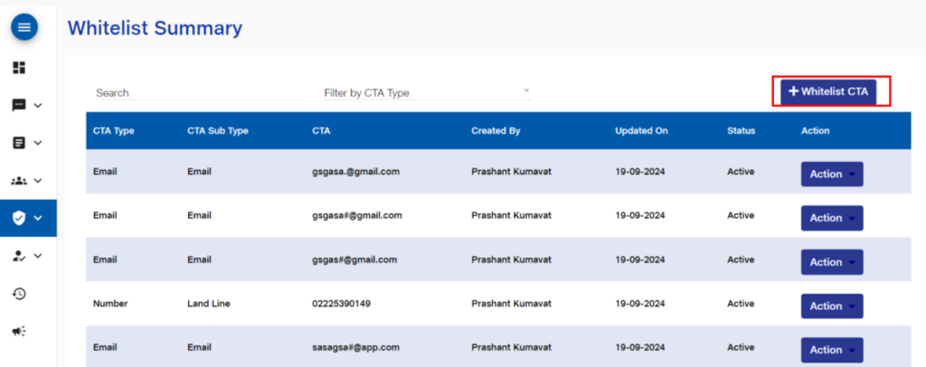
Task: Click the chat message sidebar icon
Action: coord(19,105)
